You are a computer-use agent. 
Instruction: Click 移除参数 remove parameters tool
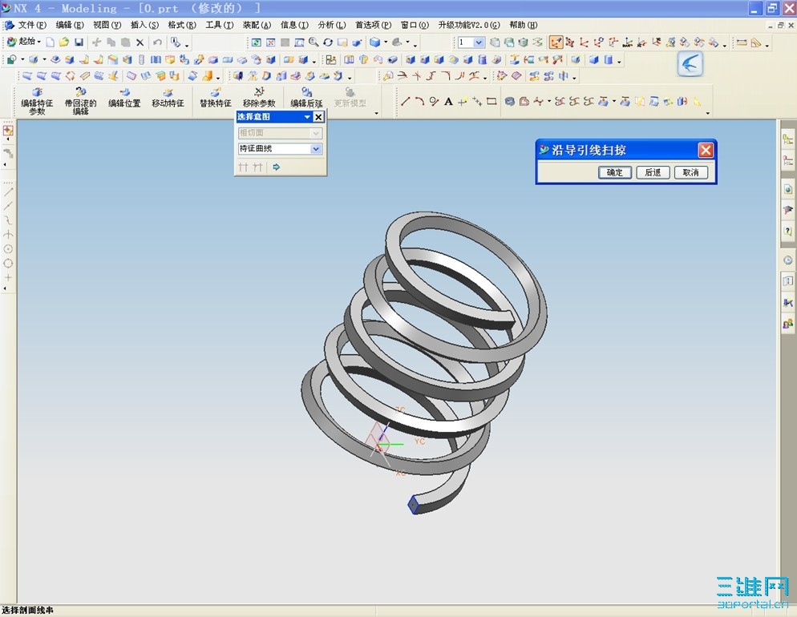click(259, 98)
